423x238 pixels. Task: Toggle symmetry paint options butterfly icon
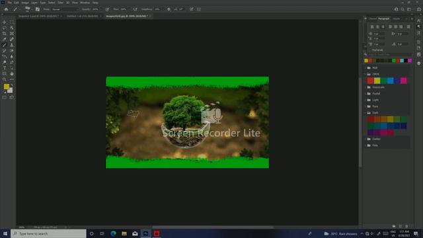pyautogui.click(x=198, y=9)
